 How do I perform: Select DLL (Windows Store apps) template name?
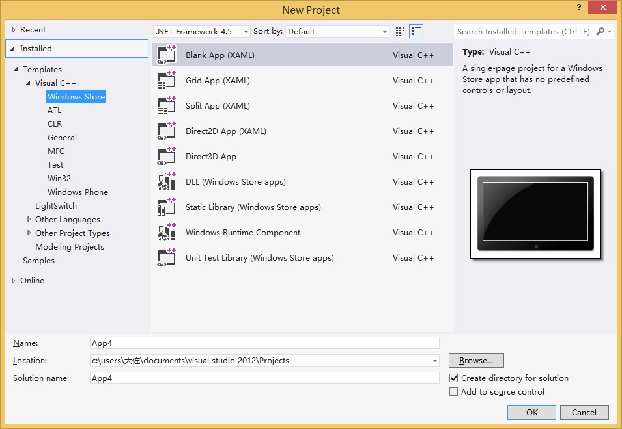[x=236, y=181]
